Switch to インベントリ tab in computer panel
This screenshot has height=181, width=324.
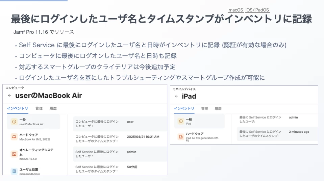[18, 108]
